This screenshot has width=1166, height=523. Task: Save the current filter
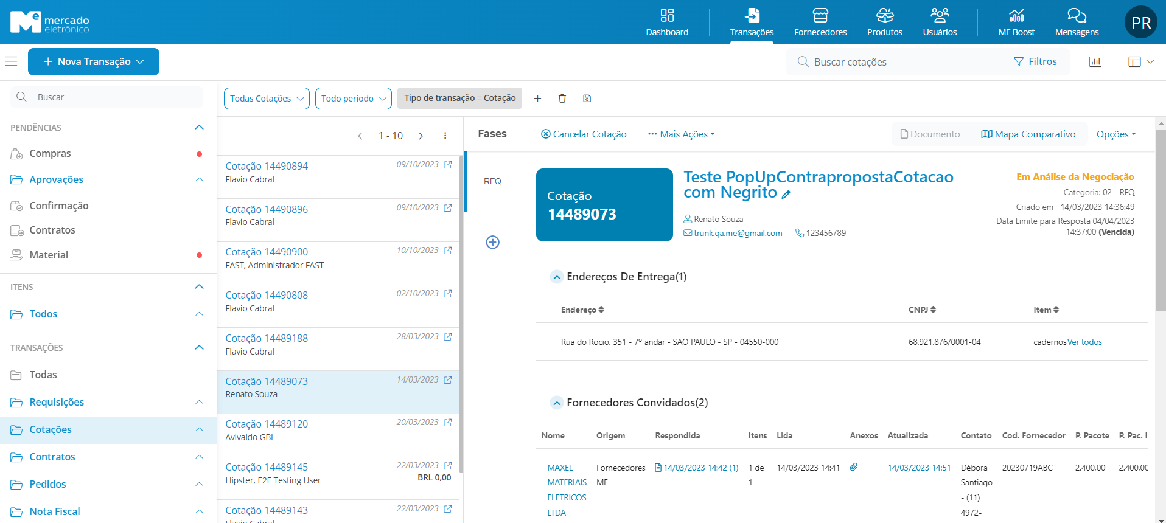(x=587, y=99)
